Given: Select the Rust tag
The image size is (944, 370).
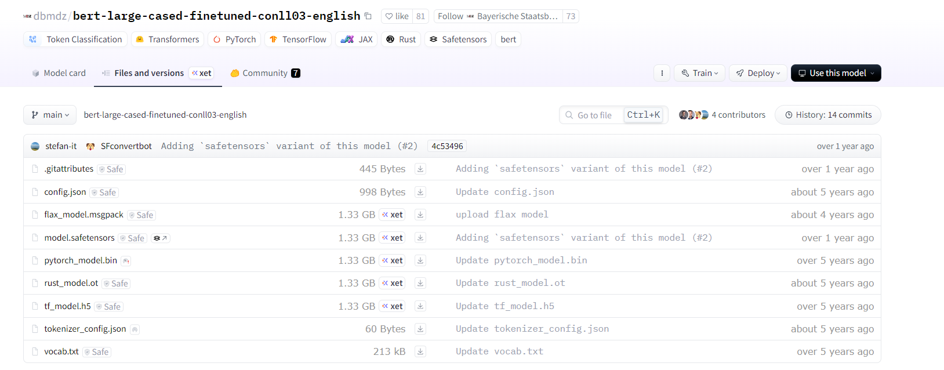Looking at the screenshot, I should point(401,39).
